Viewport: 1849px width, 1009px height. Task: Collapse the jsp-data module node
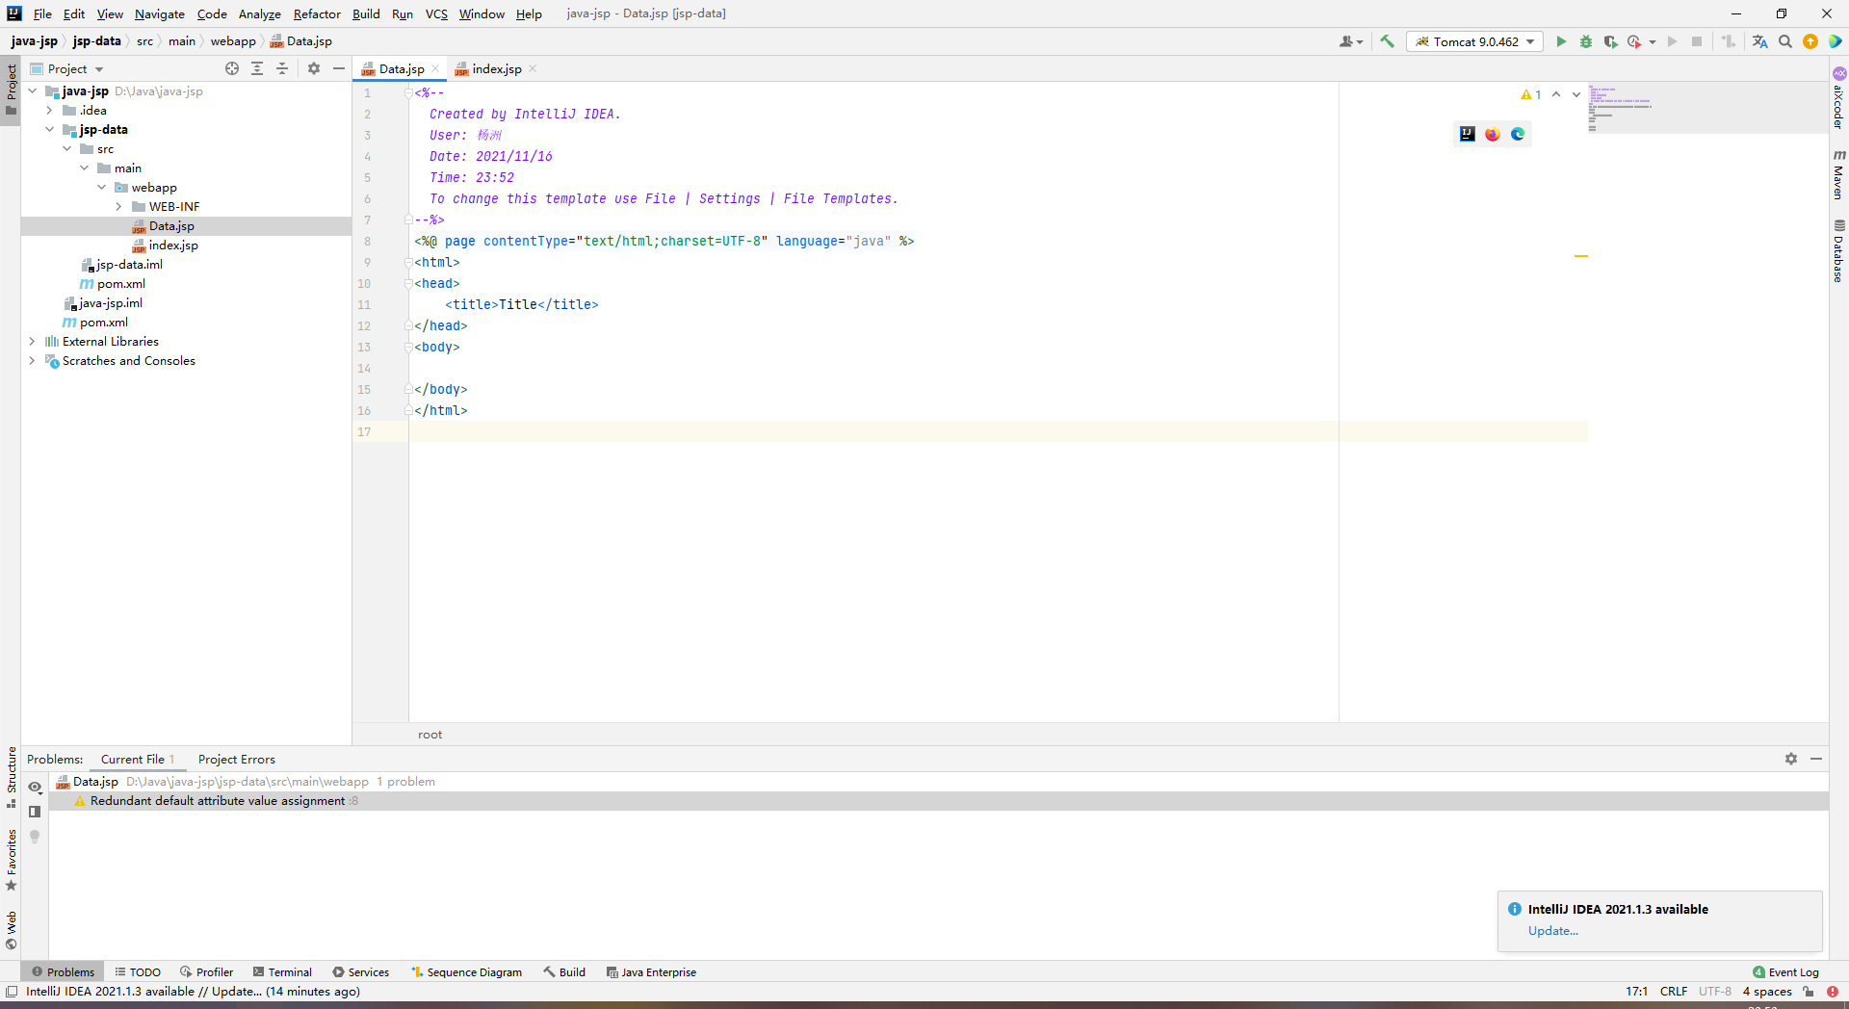tap(49, 130)
